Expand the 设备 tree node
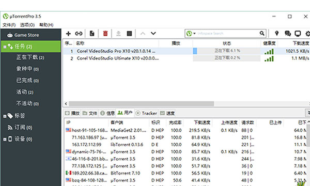The height and width of the screenshot is (186, 310). click(x=5, y=139)
